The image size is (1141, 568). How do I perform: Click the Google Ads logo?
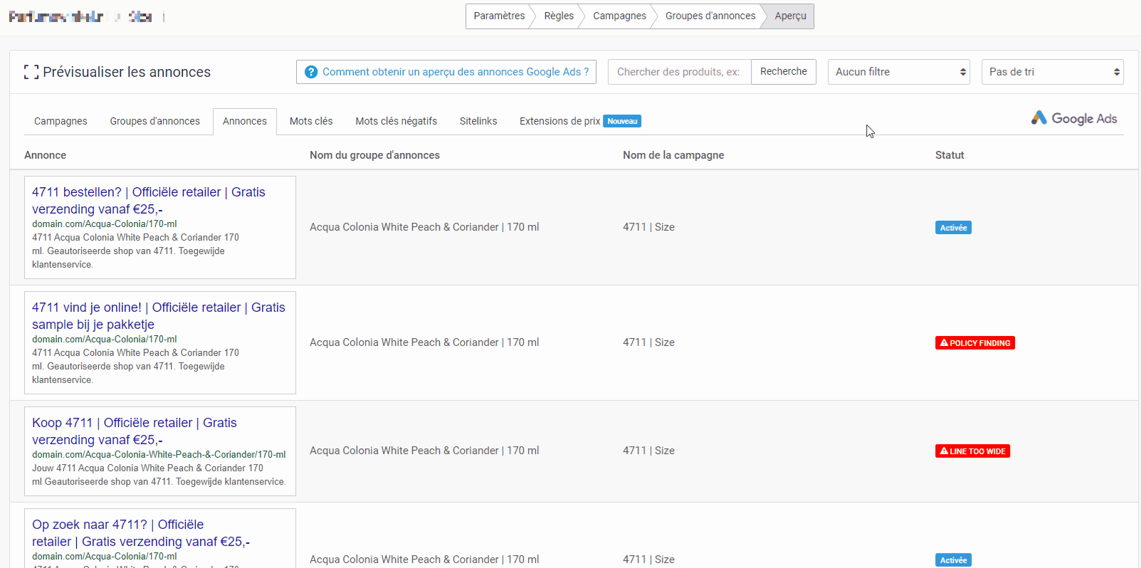[1074, 118]
